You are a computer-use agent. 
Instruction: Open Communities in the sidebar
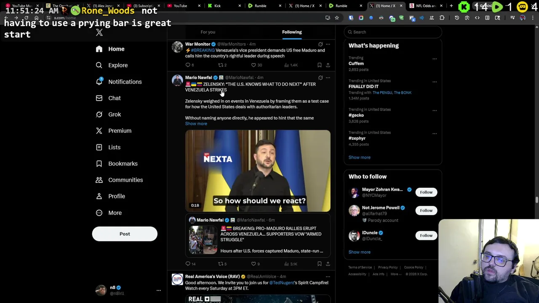[119, 180]
